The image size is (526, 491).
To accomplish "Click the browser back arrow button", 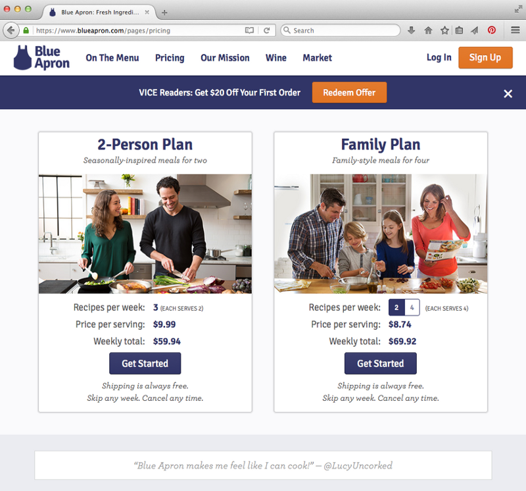I will tap(11, 30).
